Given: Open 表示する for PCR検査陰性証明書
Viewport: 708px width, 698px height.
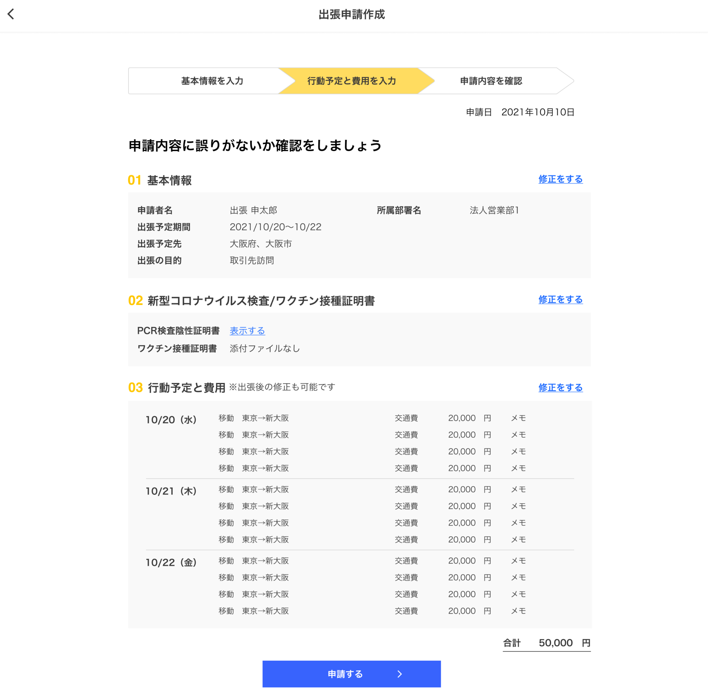Looking at the screenshot, I should coord(247,331).
